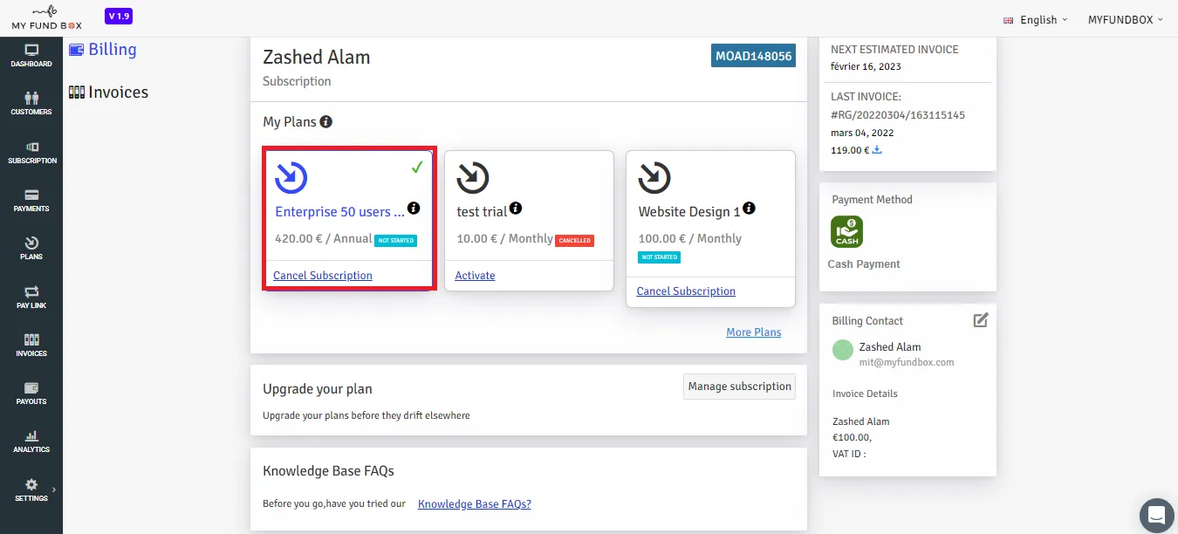This screenshot has height=534, width=1178.
Task: Click the next invoice date février 16, 2023
Action: coord(866,66)
